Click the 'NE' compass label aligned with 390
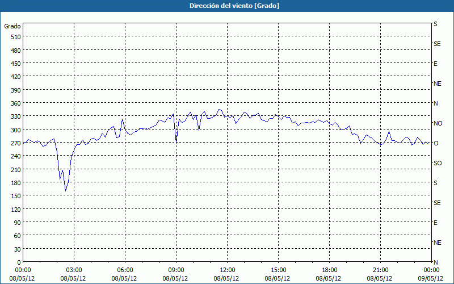This screenshot has width=454, height=284. pyautogui.click(x=437, y=83)
